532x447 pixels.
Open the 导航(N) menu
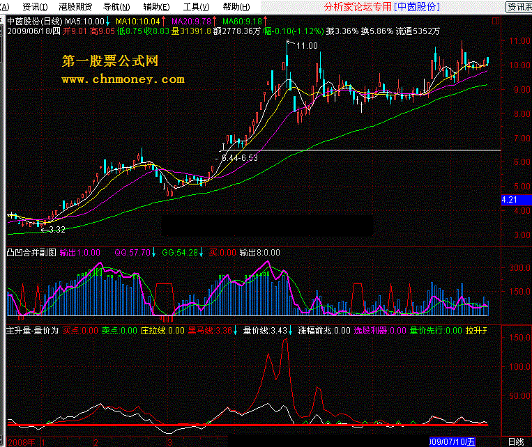point(116,7)
